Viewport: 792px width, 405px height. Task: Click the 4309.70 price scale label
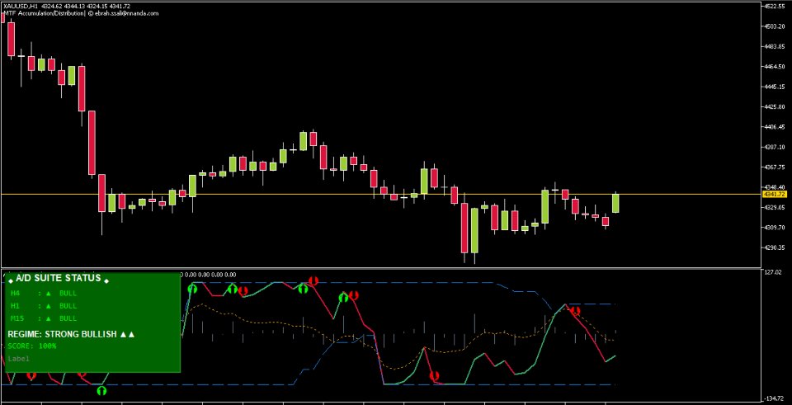click(775, 227)
